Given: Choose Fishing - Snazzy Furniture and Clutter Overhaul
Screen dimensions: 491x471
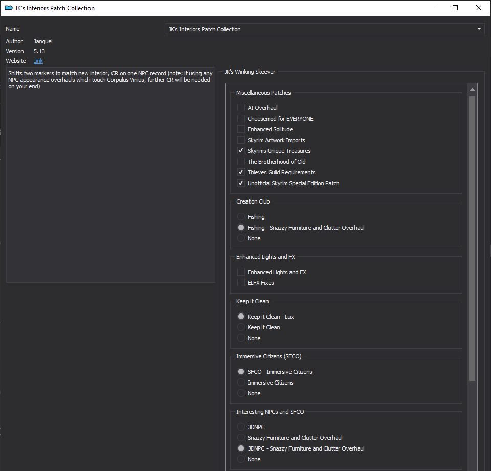Looking at the screenshot, I should (x=241, y=228).
